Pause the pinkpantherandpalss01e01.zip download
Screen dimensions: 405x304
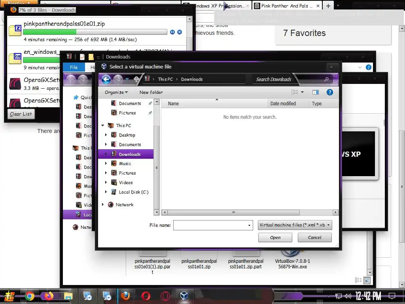(x=172, y=32)
